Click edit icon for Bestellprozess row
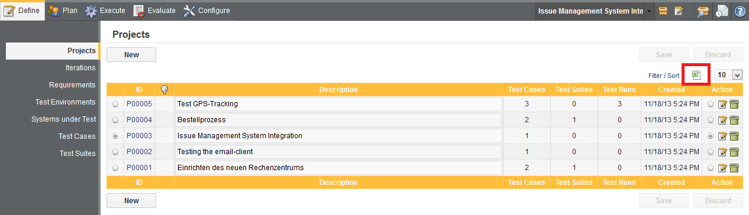 click(722, 120)
